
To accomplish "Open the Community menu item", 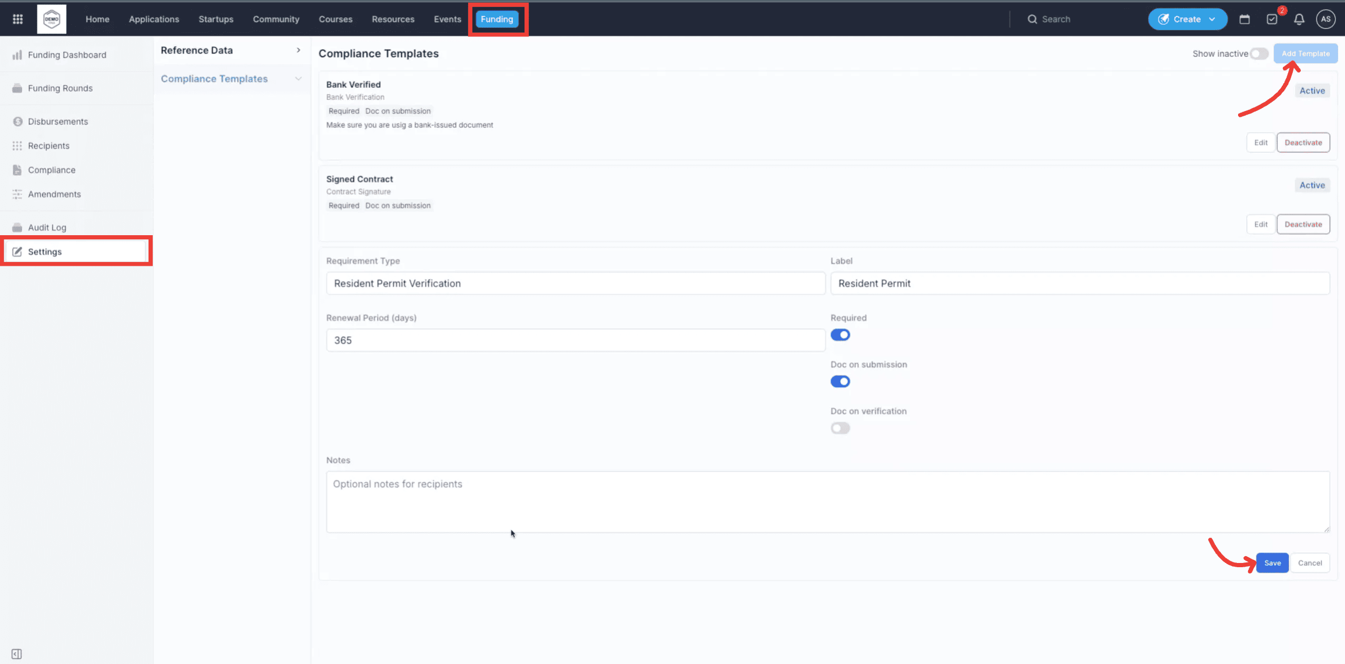I will coord(276,19).
